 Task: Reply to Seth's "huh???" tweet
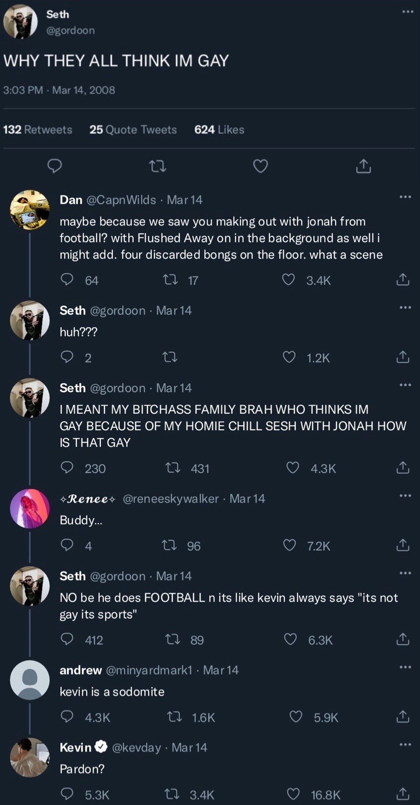pyautogui.click(x=67, y=357)
